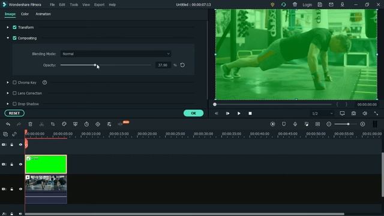
Task: Click the headset support icon
Action: pyautogui.click(x=284, y=4)
